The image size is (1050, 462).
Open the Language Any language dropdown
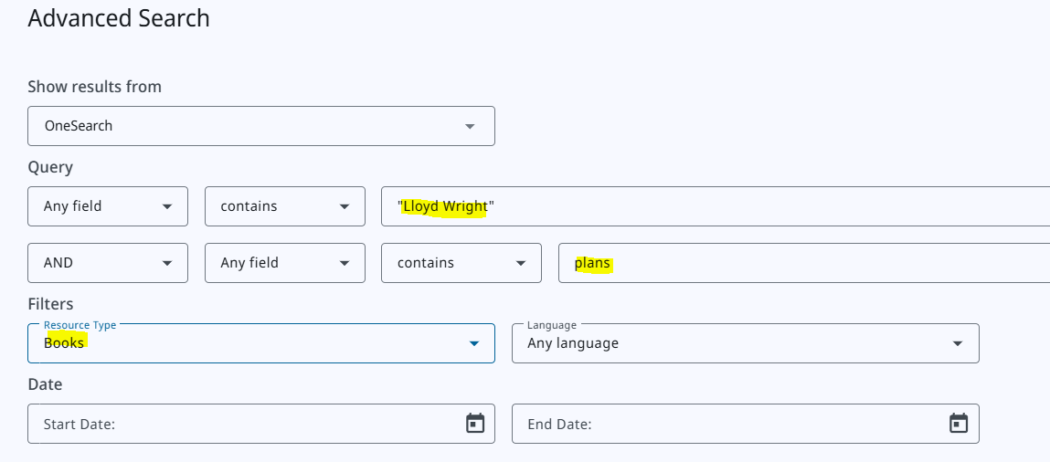pyautogui.click(x=746, y=343)
